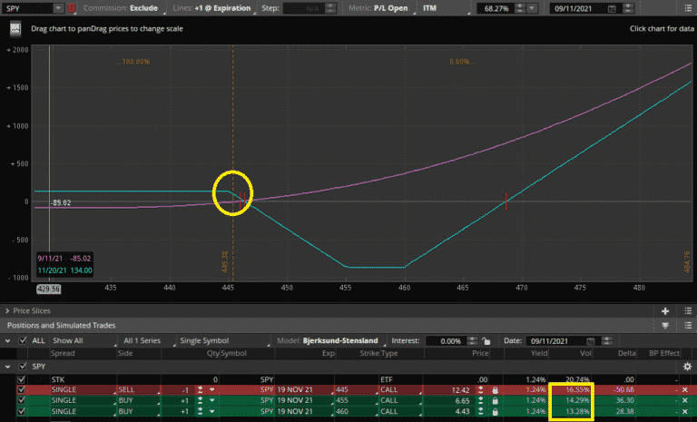Remove the 460 strike CALL trade with X
The height and width of the screenshot is (422, 697).
pyautogui.click(x=684, y=412)
